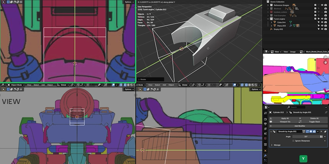Open the Output properties tab
The width and height of the screenshot is (329, 164).
tap(265, 124)
